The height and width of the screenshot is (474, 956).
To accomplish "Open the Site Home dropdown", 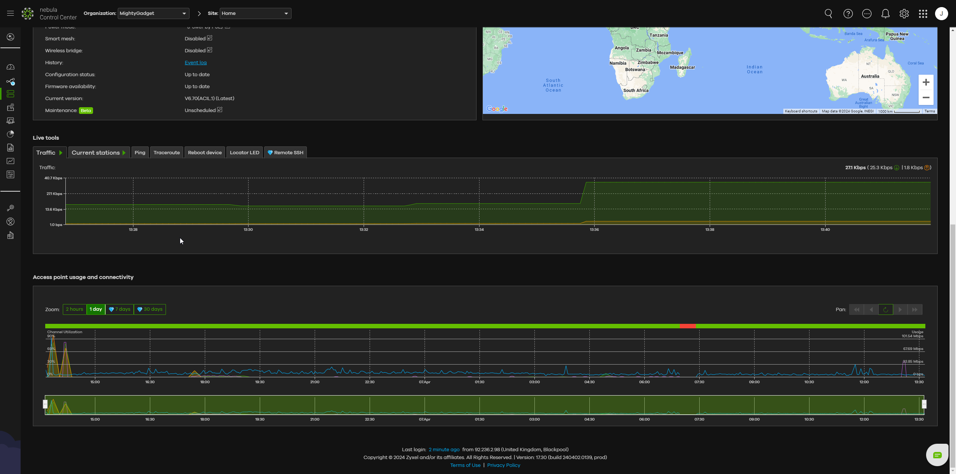I will point(255,13).
